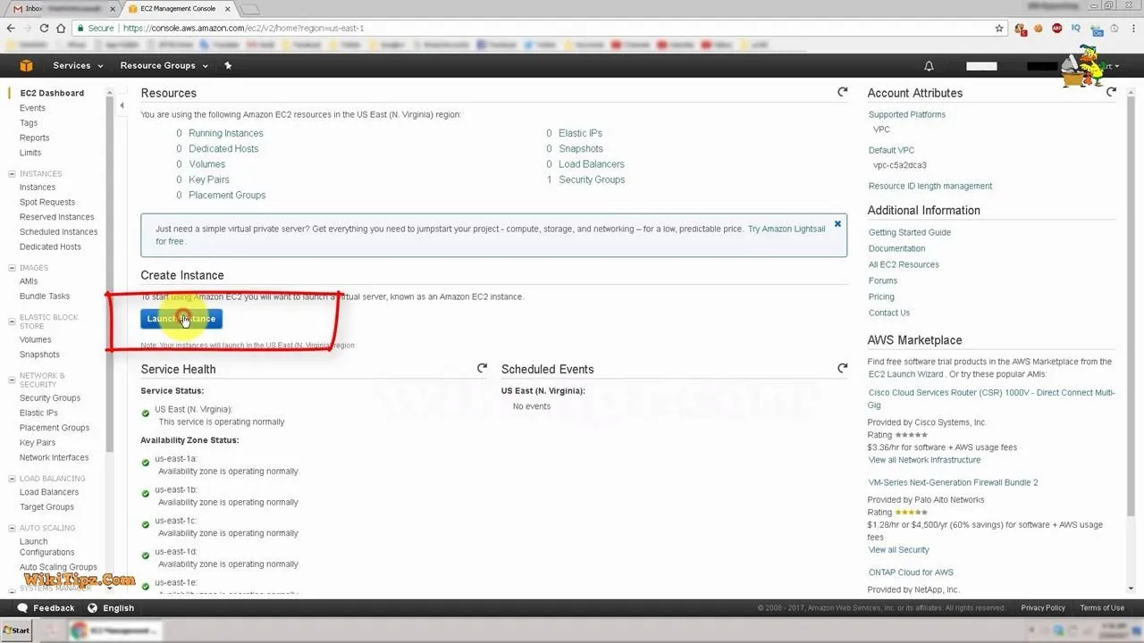Click the browser home icon
This screenshot has height=643, width=1144.
pos(61,28)
